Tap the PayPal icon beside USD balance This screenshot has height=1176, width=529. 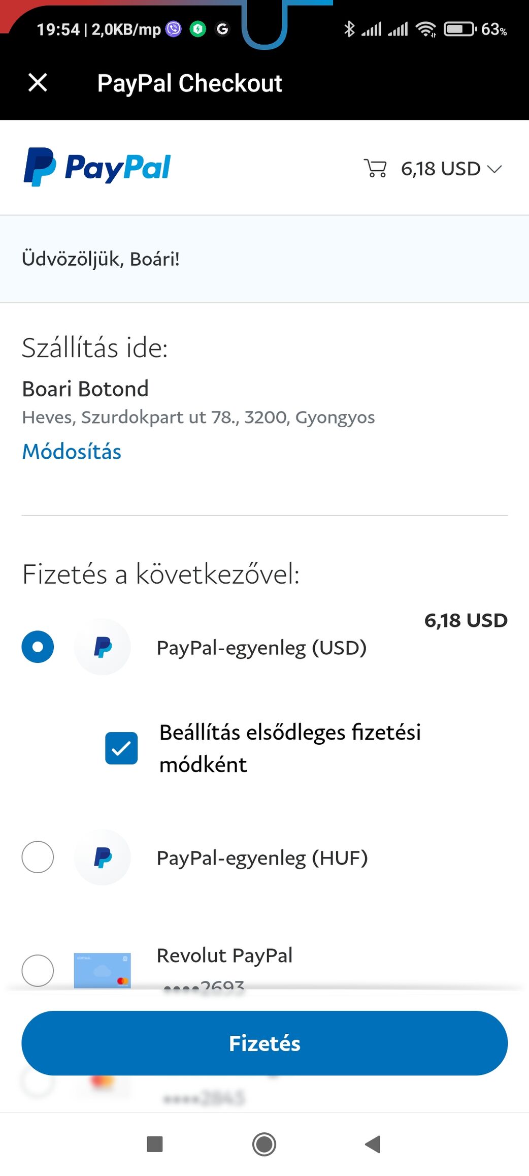(103, 647)
